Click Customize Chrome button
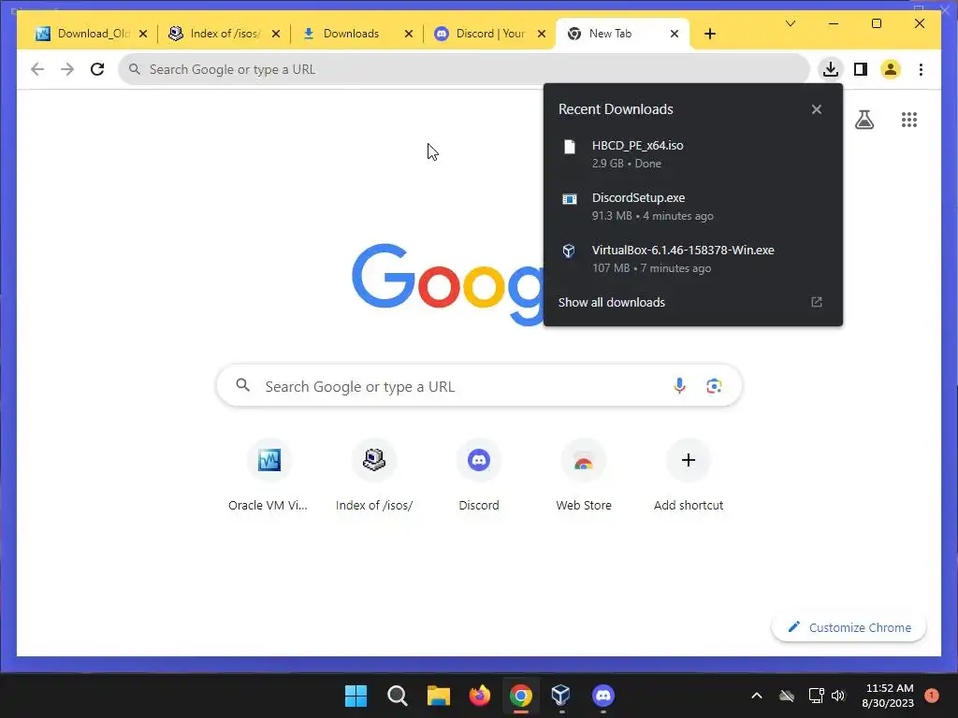The height and width of the screenshot is (718, 958). pyautogui.click(x=849, y=627)
